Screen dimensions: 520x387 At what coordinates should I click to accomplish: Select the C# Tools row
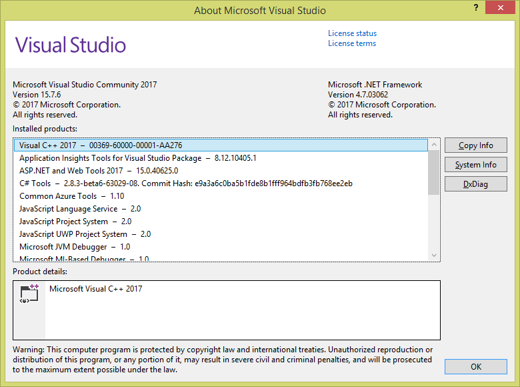(x=221, y=183)
